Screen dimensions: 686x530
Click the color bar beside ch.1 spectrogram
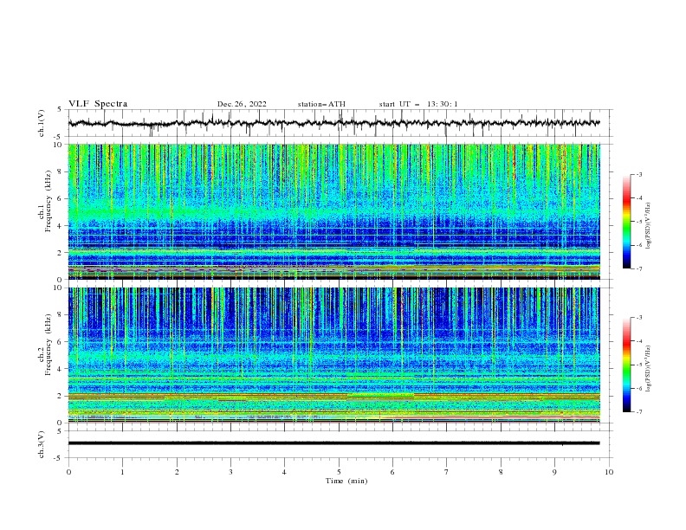click(x=626, y=222)
